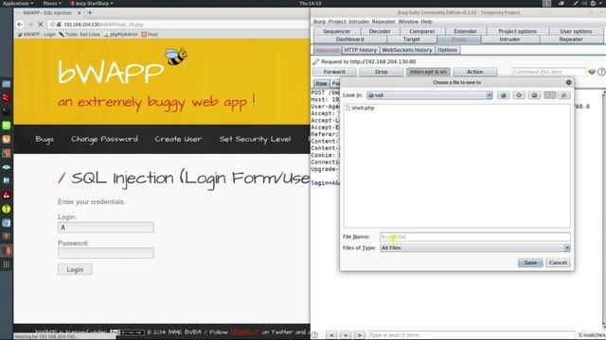606x340 pixels.
Task: Click the browser forward arrow
Action: (x=30, y=24)
